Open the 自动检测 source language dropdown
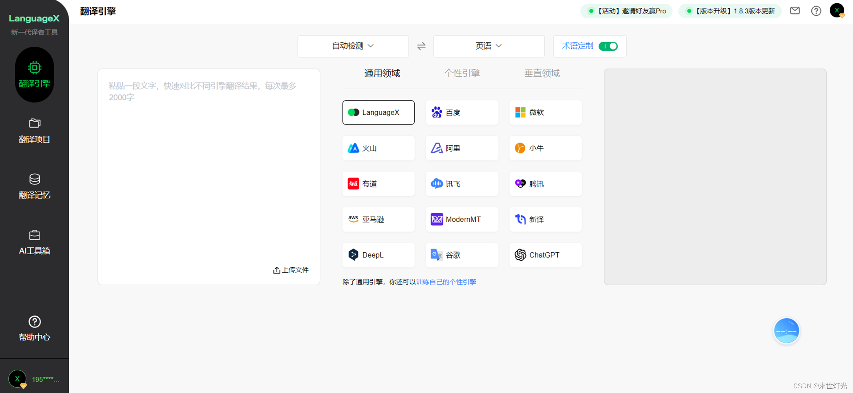Screen dimensions: 853x393 point(353,46)
